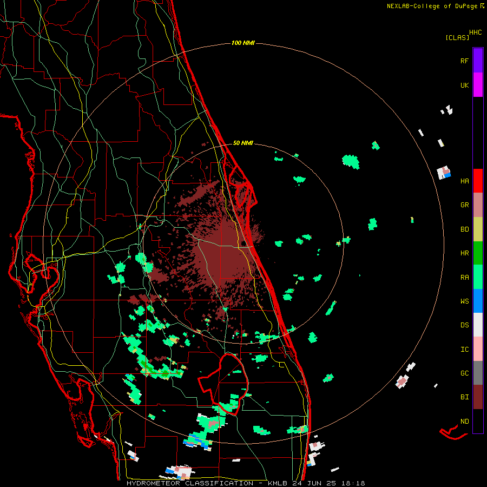Screen dimensions: 487x487
Task: Click the blue WS legend swatch
Action: tap(478, 301)
